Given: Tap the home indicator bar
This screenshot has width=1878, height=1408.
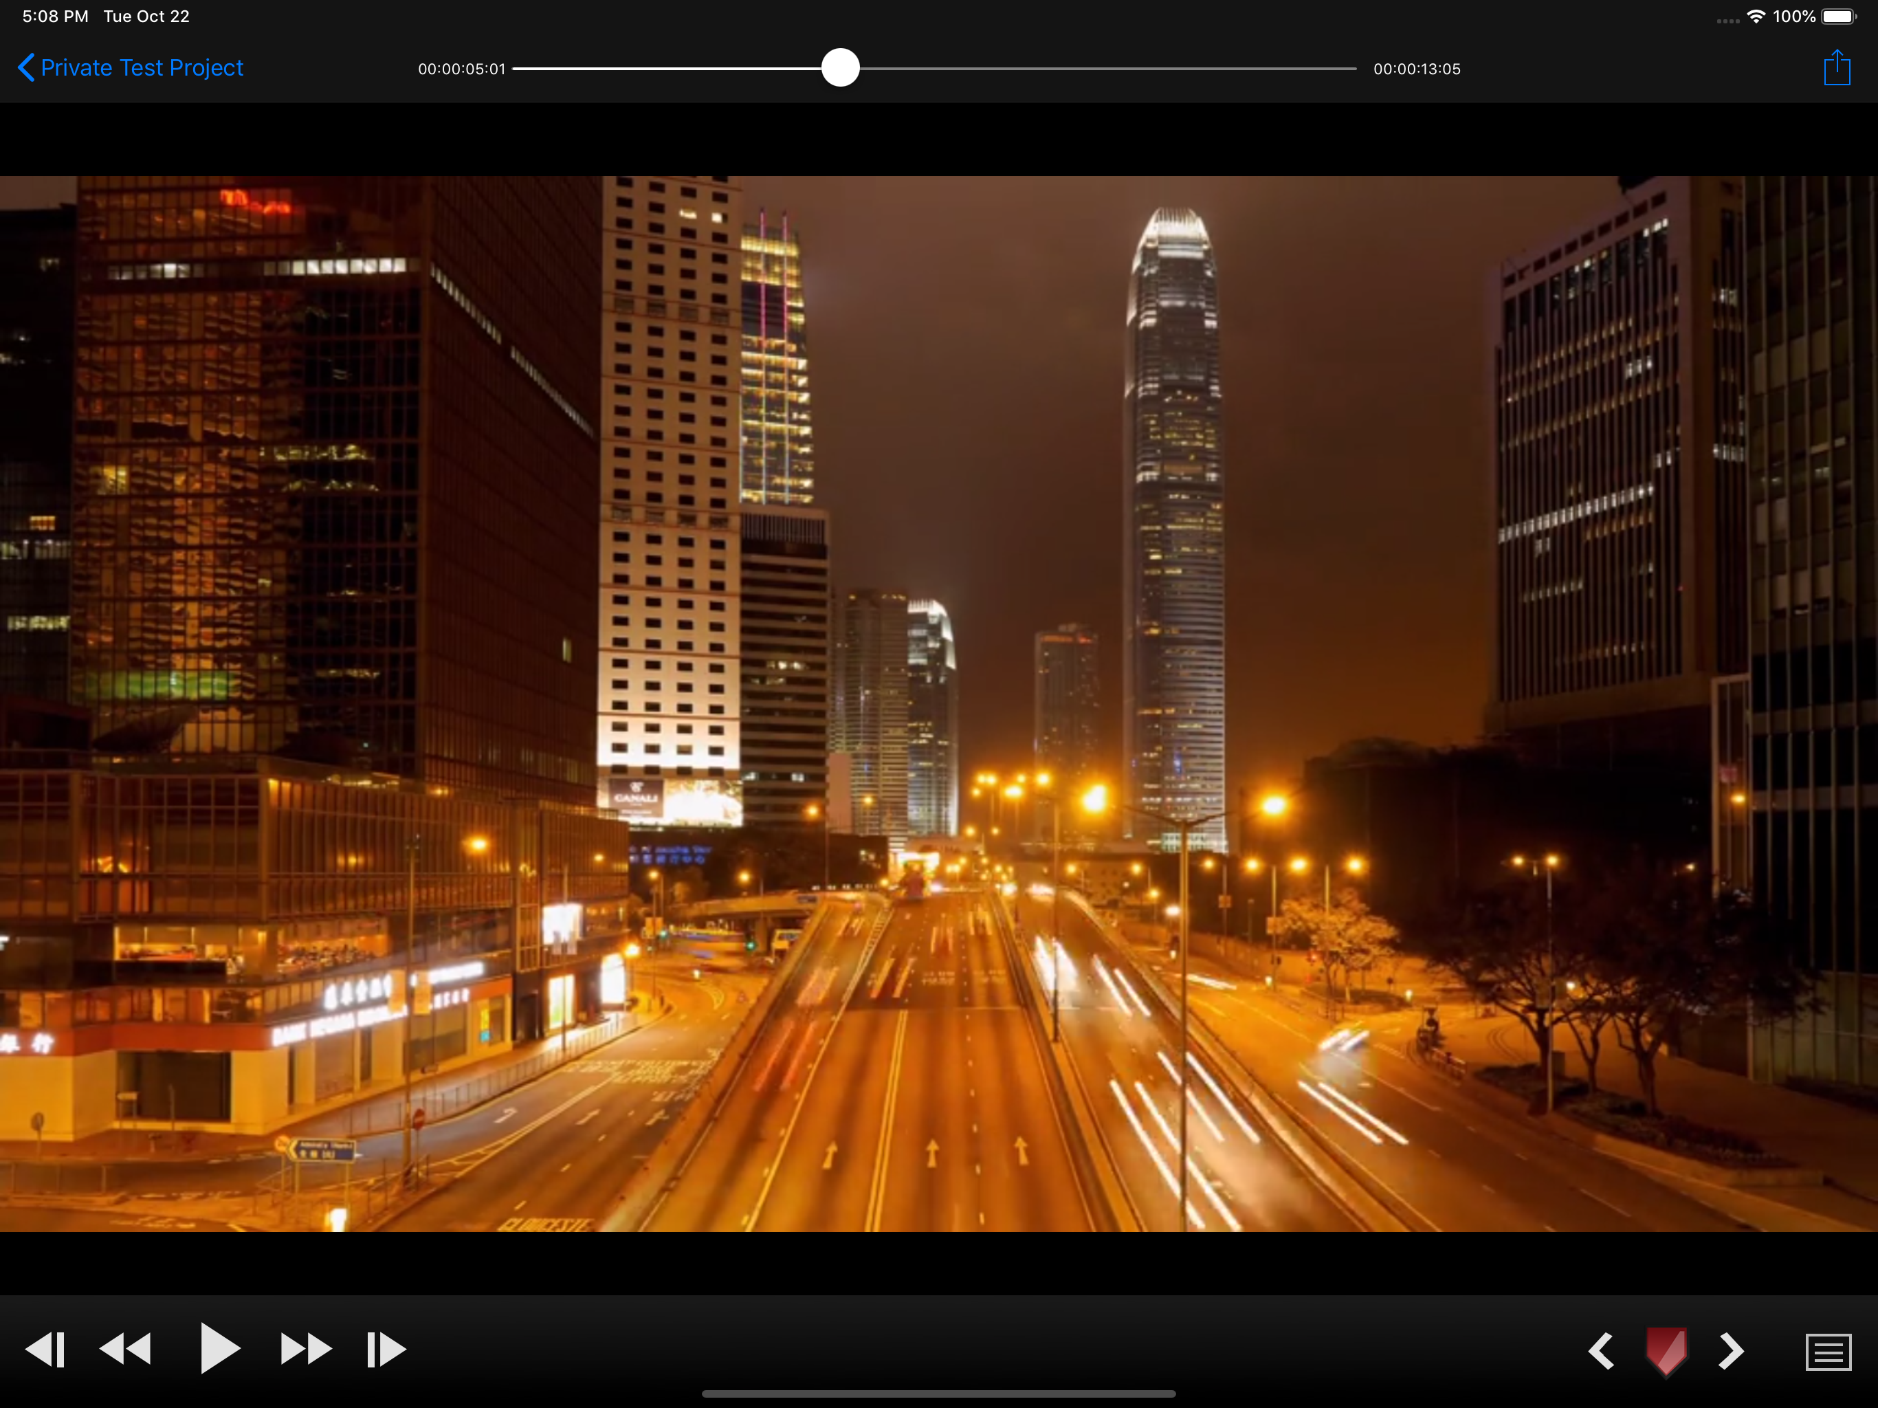Looking at the screenshot, I should click(x=939, y=1394).
